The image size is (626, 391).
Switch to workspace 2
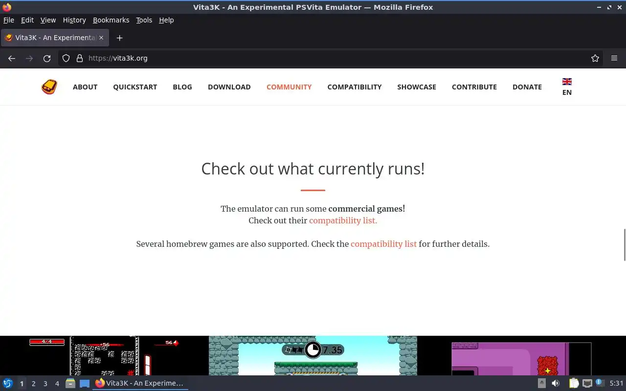click(x=33, y=384)
